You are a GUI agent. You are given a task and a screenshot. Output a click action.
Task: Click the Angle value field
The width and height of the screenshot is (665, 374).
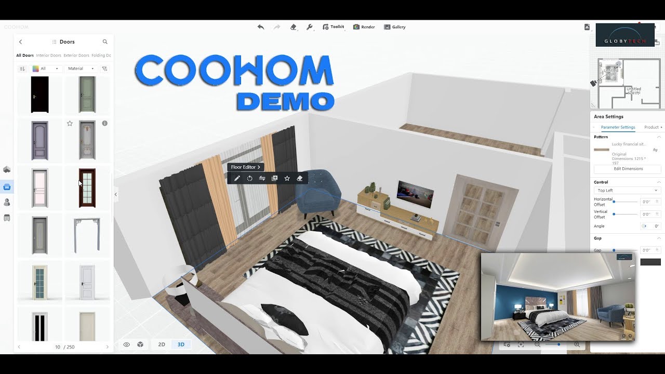click(x=650, y=226)
